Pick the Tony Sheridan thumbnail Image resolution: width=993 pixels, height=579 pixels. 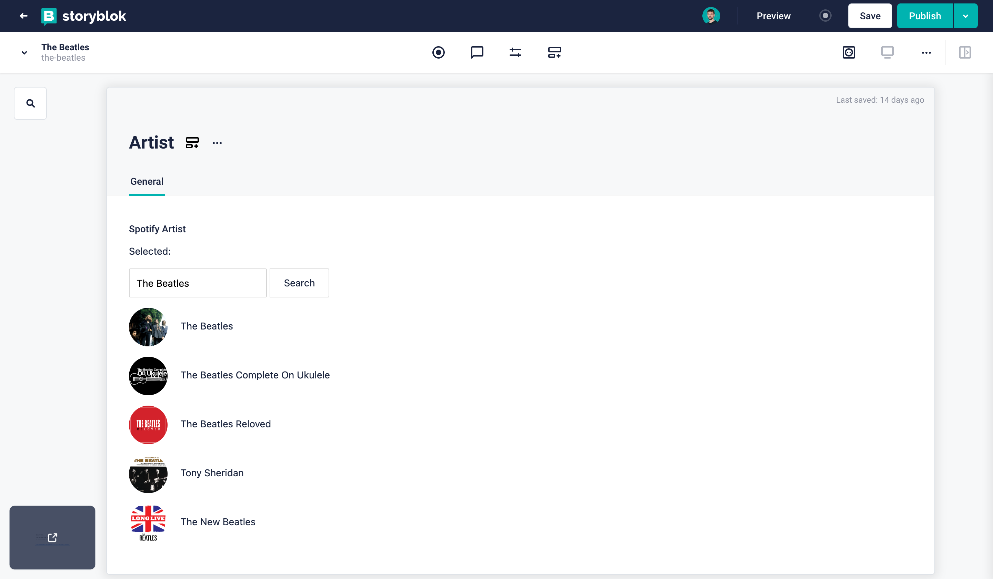pos(148,474)
